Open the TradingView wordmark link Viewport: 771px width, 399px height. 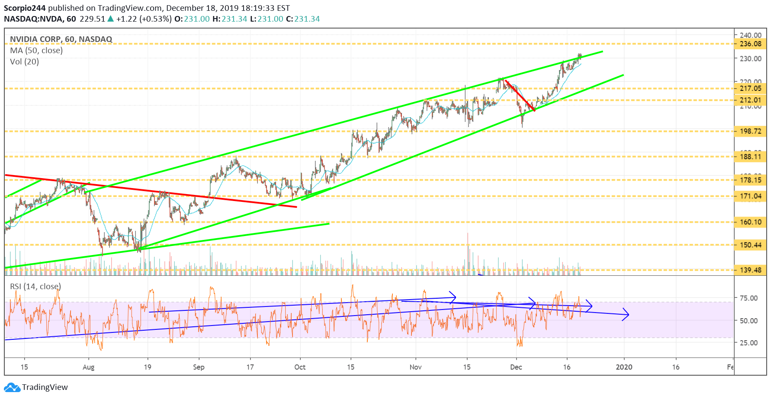pos(45,387)
